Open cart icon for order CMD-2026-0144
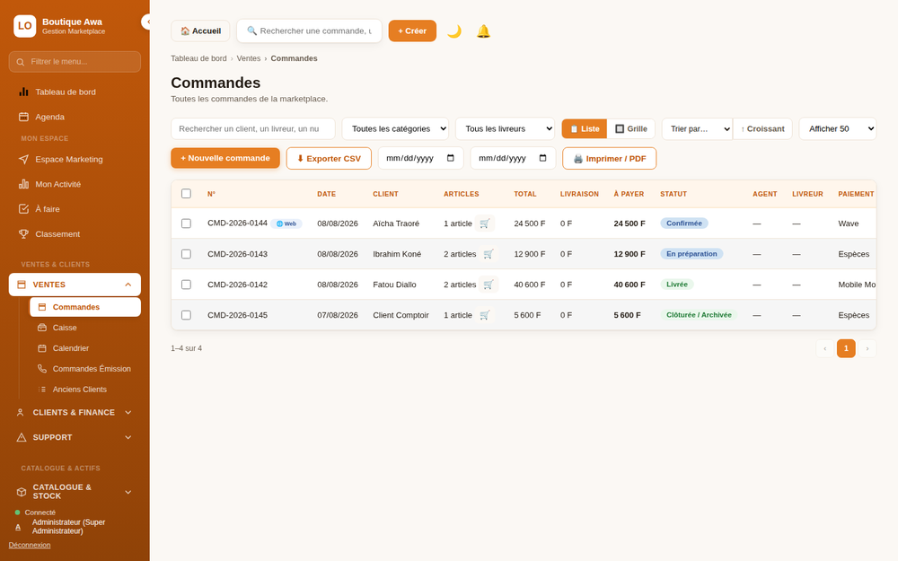The width and height of the screenshot is (898, 561). tap(485, 224)
